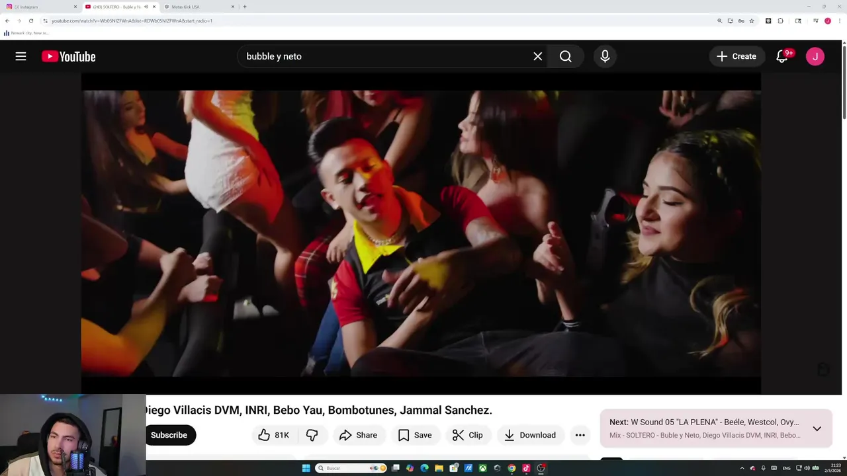
Task: Open the media controls icon in Chrome
Action: point(816,20)
